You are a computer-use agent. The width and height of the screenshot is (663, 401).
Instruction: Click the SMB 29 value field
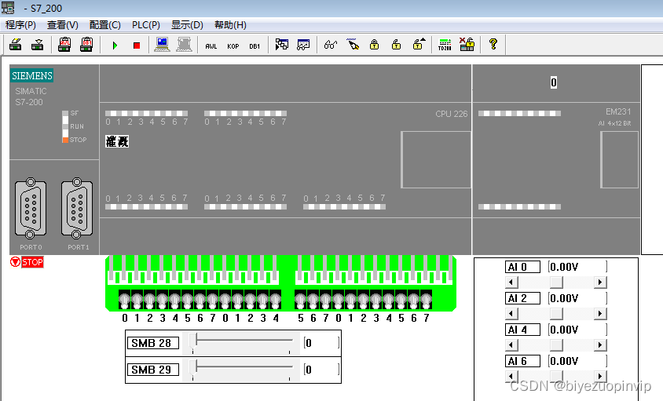[x=321, y=370]
